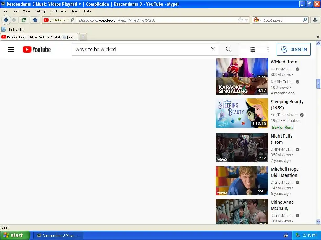Screen dimensions: 321x240
Task: Clear the YouTube search text
Action: coord(213,49)
